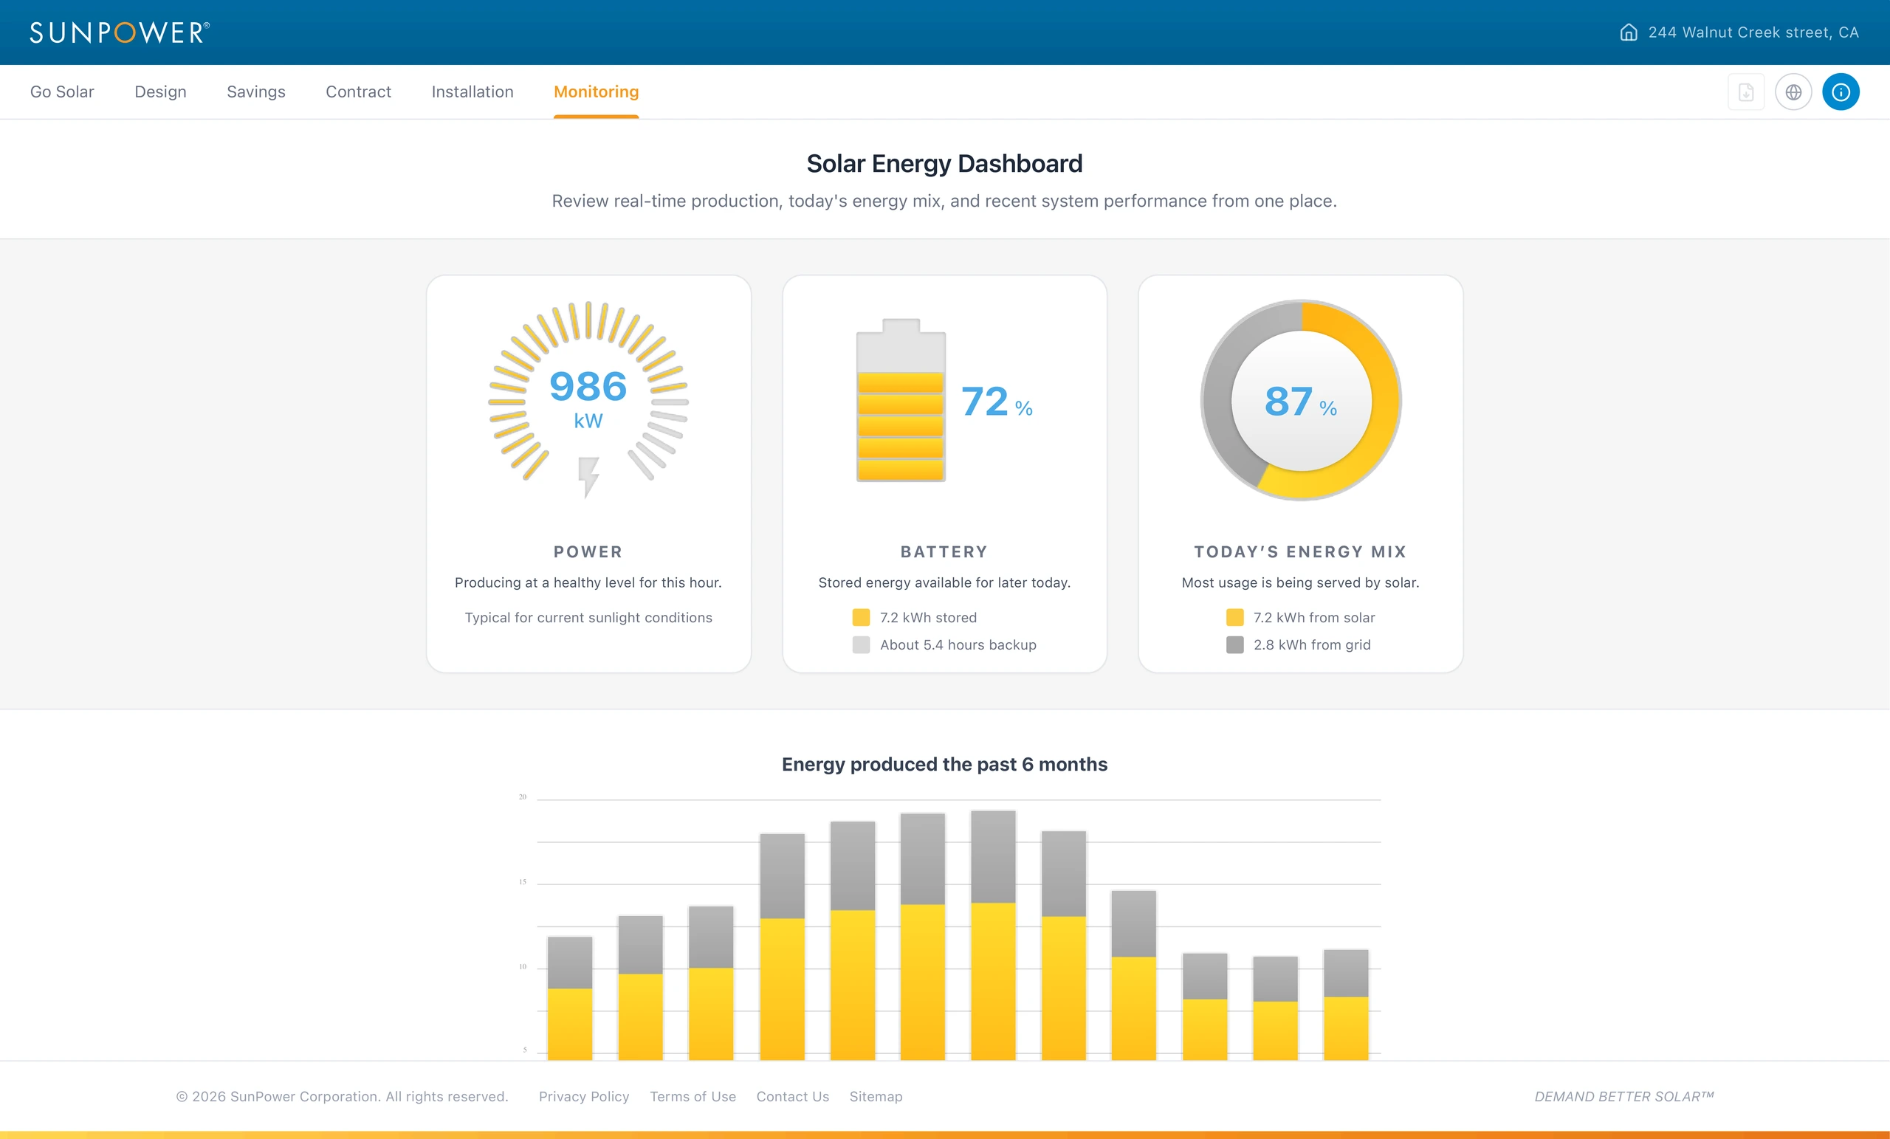
Task: Click the dashboard subtitle 'Review real-time production…'
Action: (944, 201)
